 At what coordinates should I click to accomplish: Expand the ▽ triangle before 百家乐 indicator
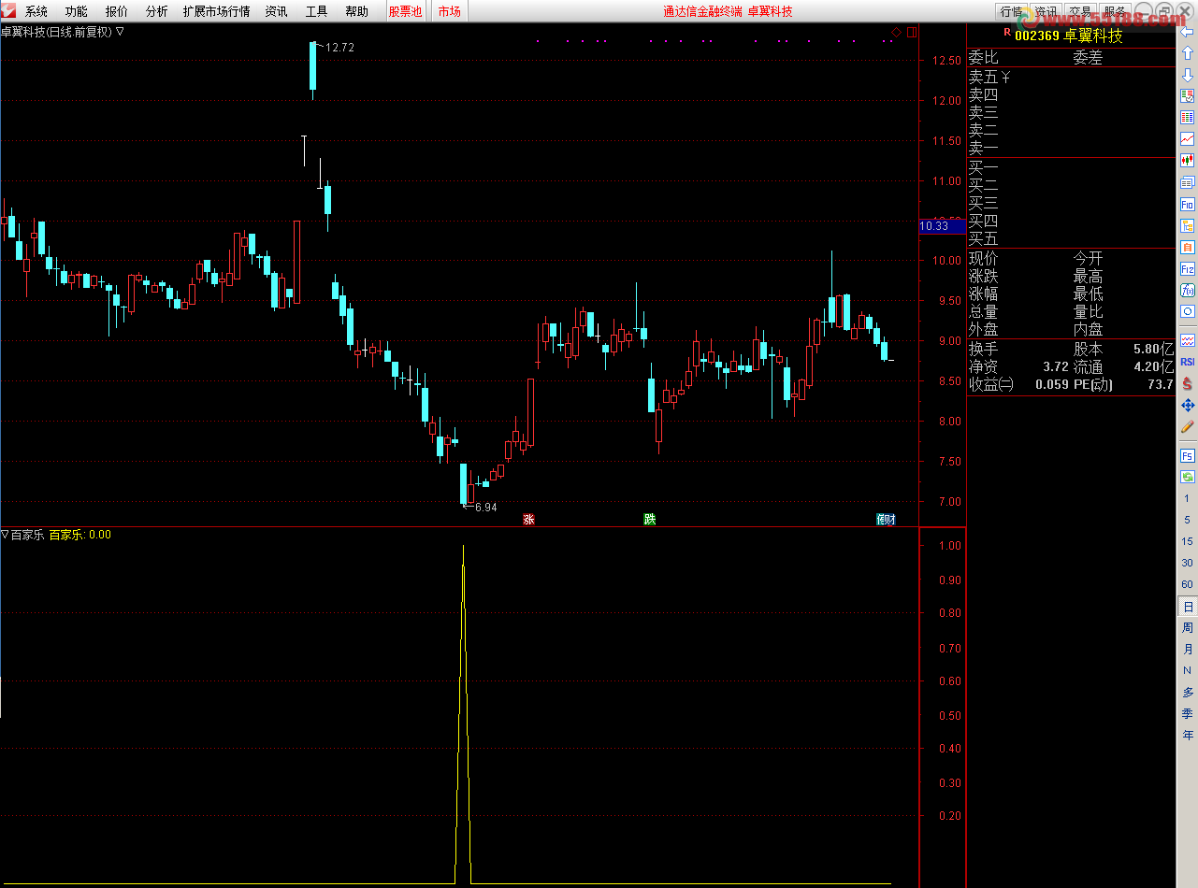coord(5,535)
